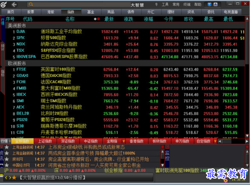The width and height of the screenshot is (250, 185).
Task: Open the 工具 menu
Action: [165, 5]
